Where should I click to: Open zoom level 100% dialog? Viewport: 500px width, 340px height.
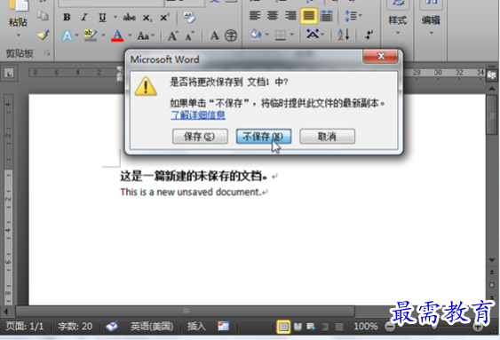[x=366, y=327]
